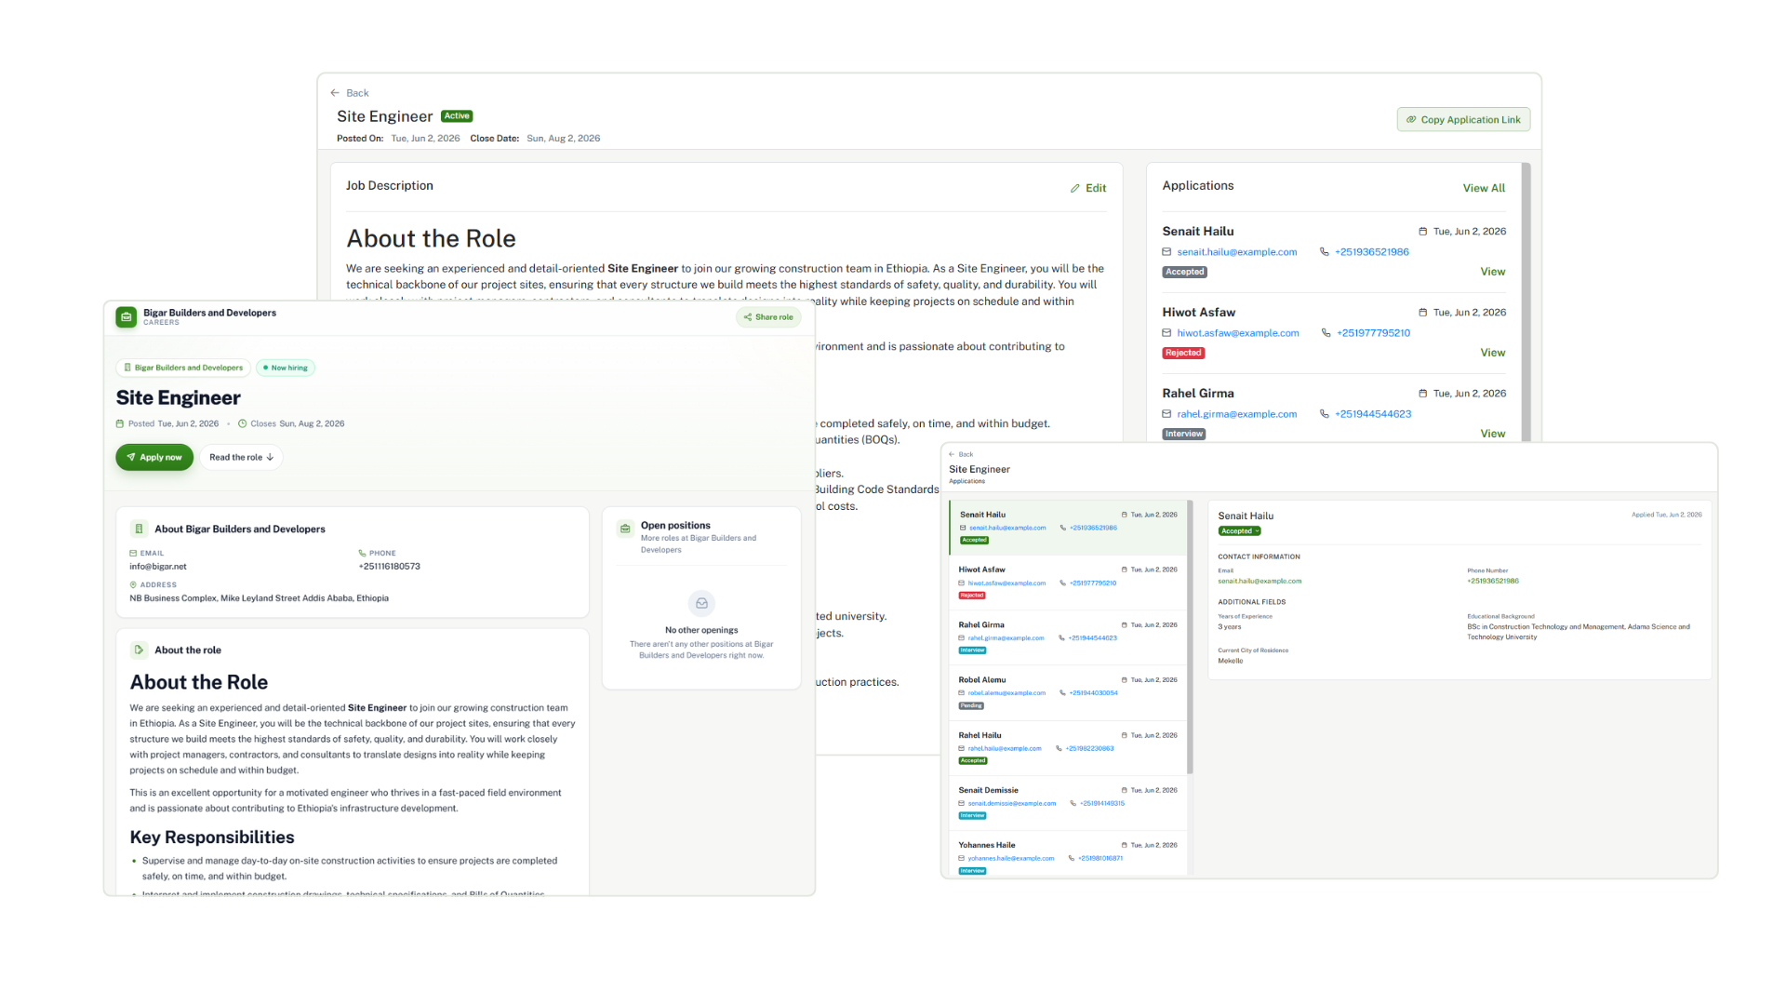
Task: Click the share icon in Share role
Action: [748, 317]
